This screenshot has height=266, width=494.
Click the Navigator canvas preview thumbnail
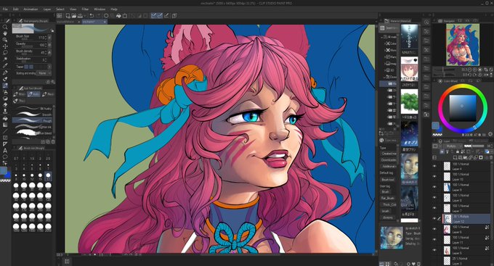tap(463, 44)
